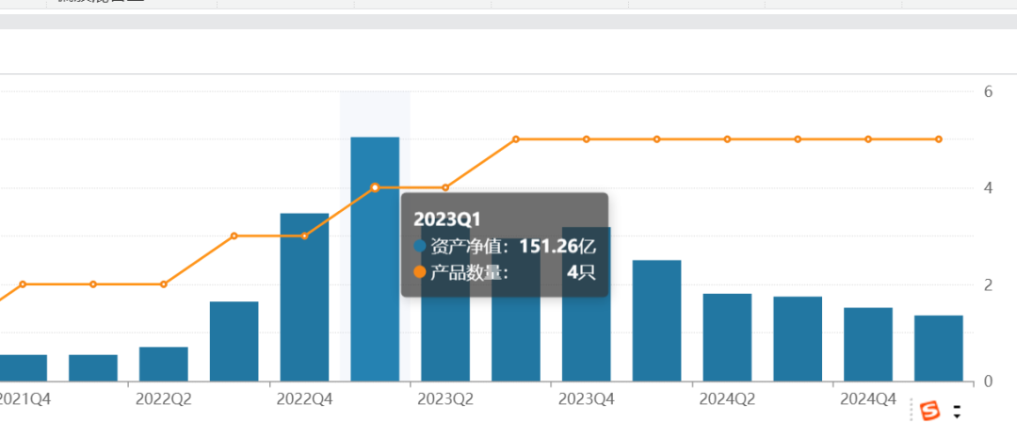Click the 2024Q4 x-axis label

[x=867, y=398]
